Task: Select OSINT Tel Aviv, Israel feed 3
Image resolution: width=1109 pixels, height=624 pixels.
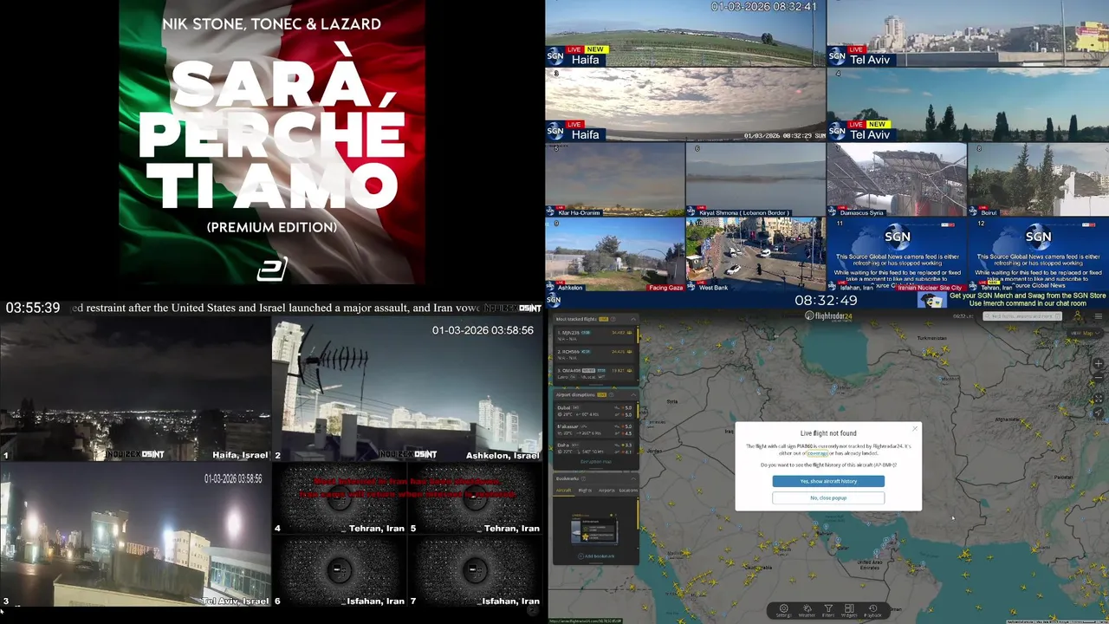Action: tap(136, 535)
